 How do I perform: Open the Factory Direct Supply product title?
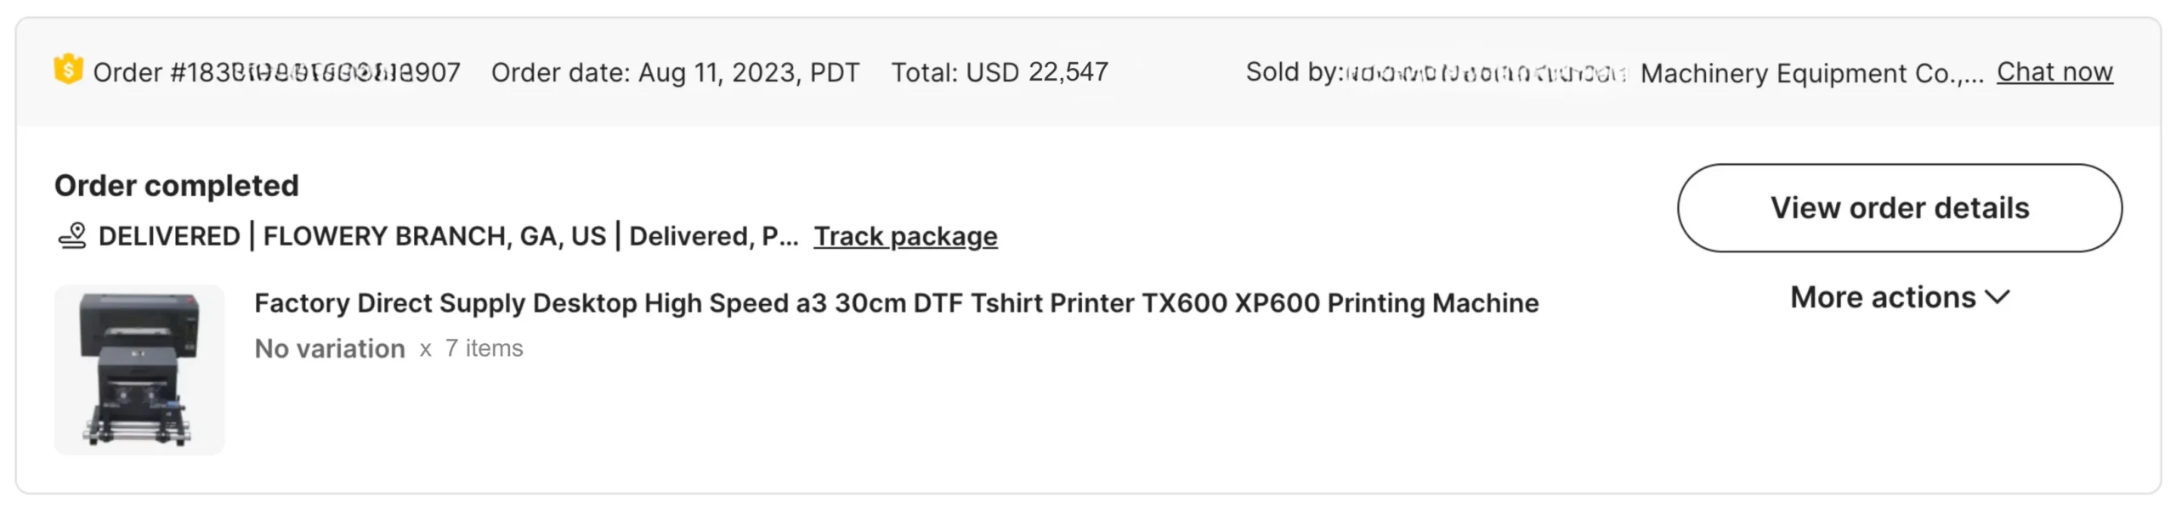point(896,303)
